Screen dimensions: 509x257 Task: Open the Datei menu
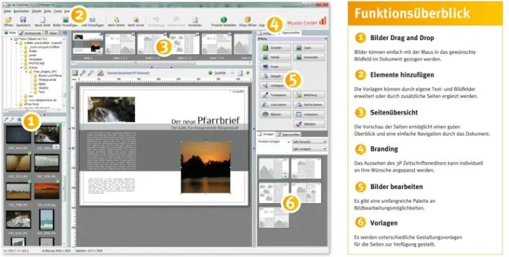[7, 11]
